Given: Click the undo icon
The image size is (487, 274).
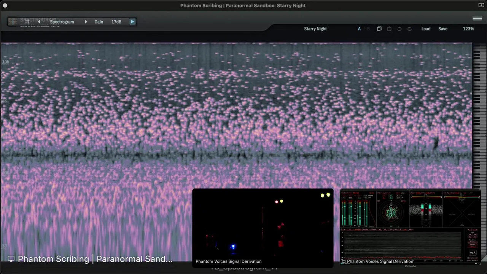Looking at the screenshot, I should coord(399,29).
